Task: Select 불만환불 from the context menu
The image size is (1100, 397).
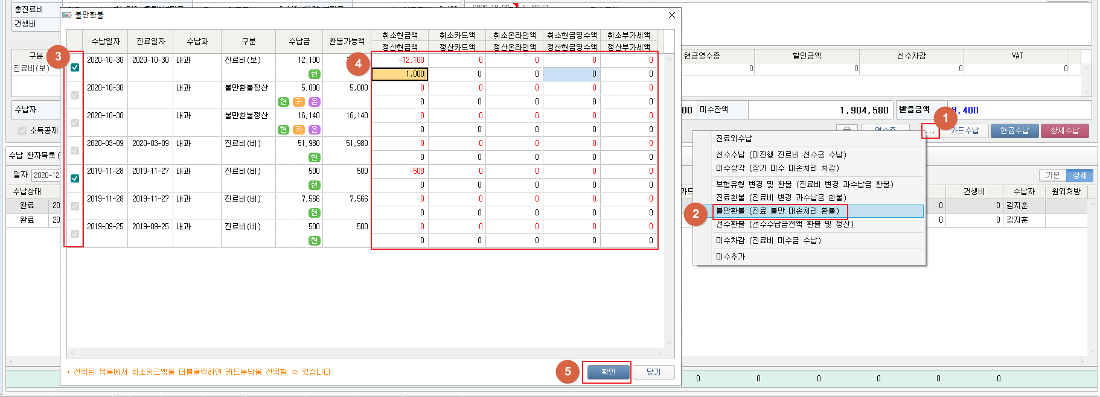Action: click(x=778, y=211)
